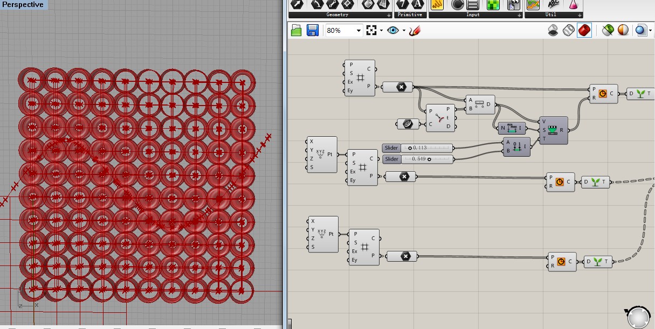
Task: Click the pink flask icon in Util
Action: [574, 5]
